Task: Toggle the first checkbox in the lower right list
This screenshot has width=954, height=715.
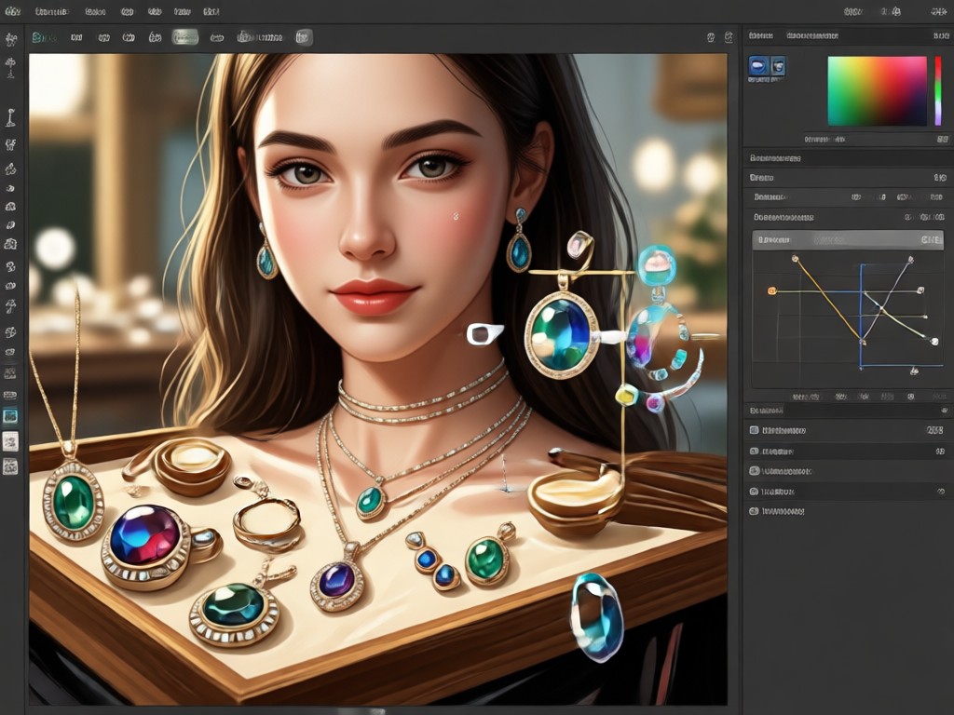Action: (x=755, y=430)
